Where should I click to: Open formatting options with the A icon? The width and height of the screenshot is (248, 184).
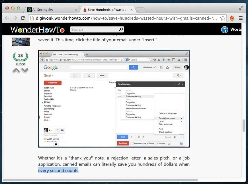pyautogui.click(x=132, y=137)
